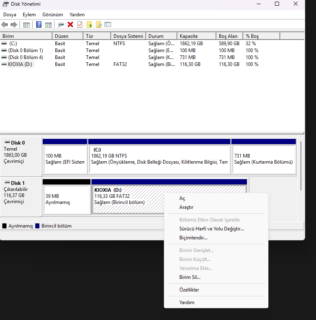Screen dimensions: 316x320
Task: Select the 100 MB EFI Sistem partition block
Action: point(65,156)
